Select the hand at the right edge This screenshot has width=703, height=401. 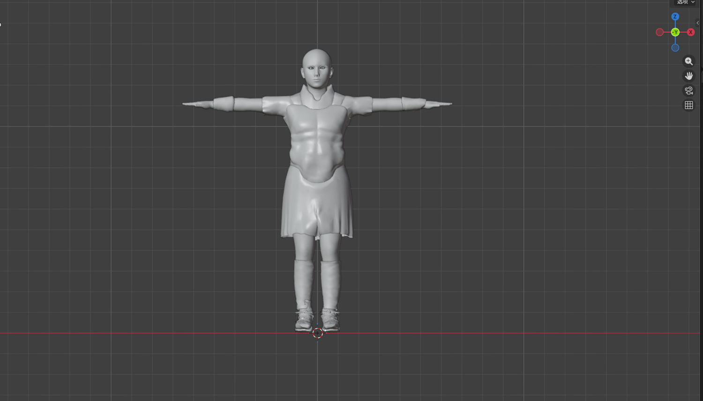[438, 104]
